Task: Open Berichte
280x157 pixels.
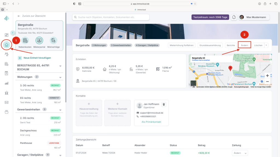Action: [231, 45]
